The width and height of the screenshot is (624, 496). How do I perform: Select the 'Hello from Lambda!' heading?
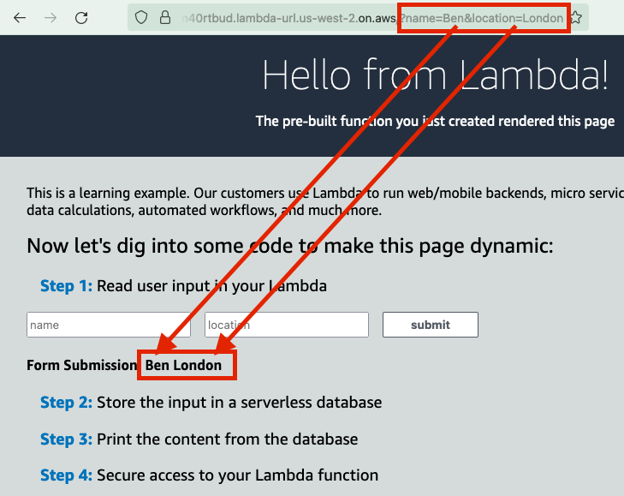436,75
